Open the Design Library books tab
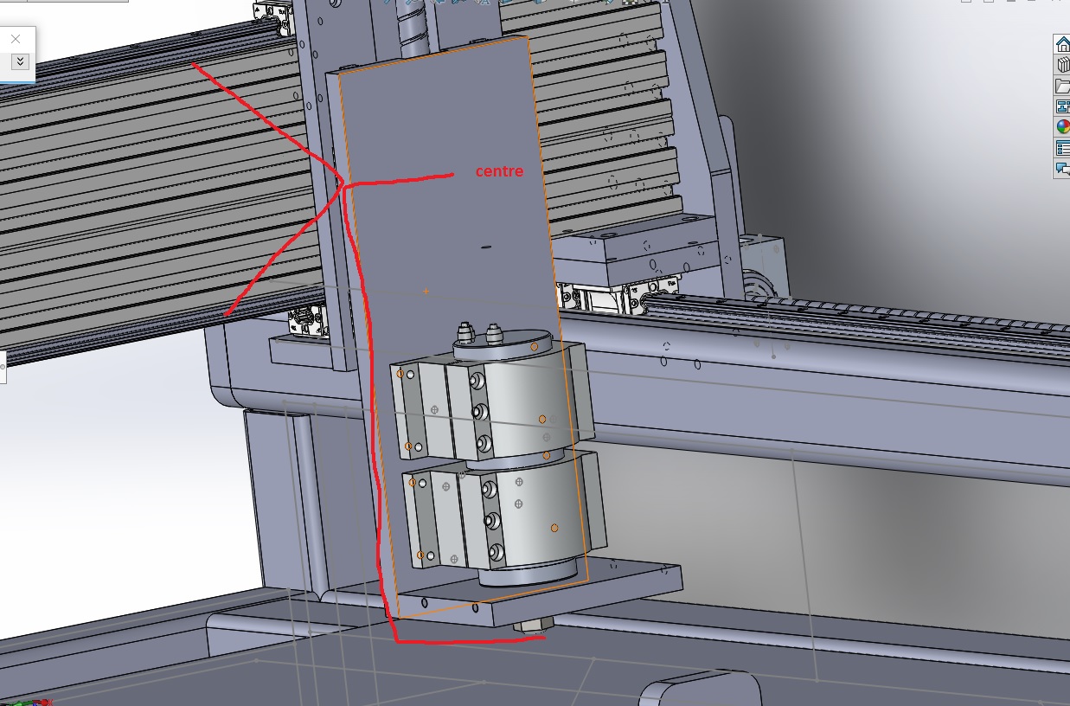The width and height of the screenshot is (1070, 706). 1062,65
